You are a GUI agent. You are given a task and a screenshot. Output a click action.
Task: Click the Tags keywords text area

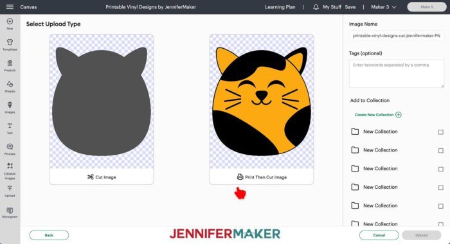[x=397, y=74]
